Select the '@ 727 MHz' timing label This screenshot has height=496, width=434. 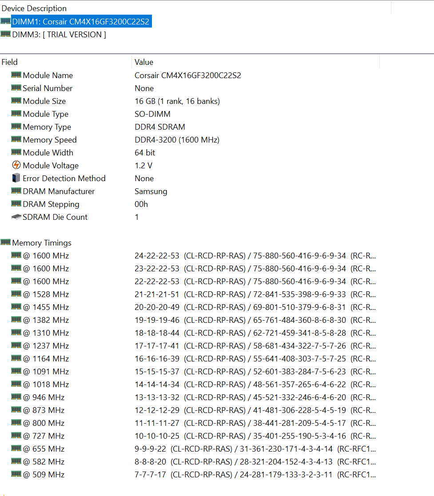(44, 436)
